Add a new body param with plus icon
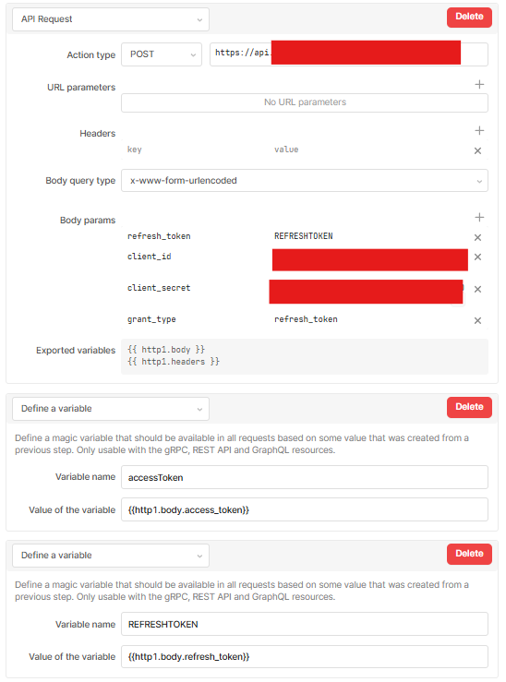 479,218
